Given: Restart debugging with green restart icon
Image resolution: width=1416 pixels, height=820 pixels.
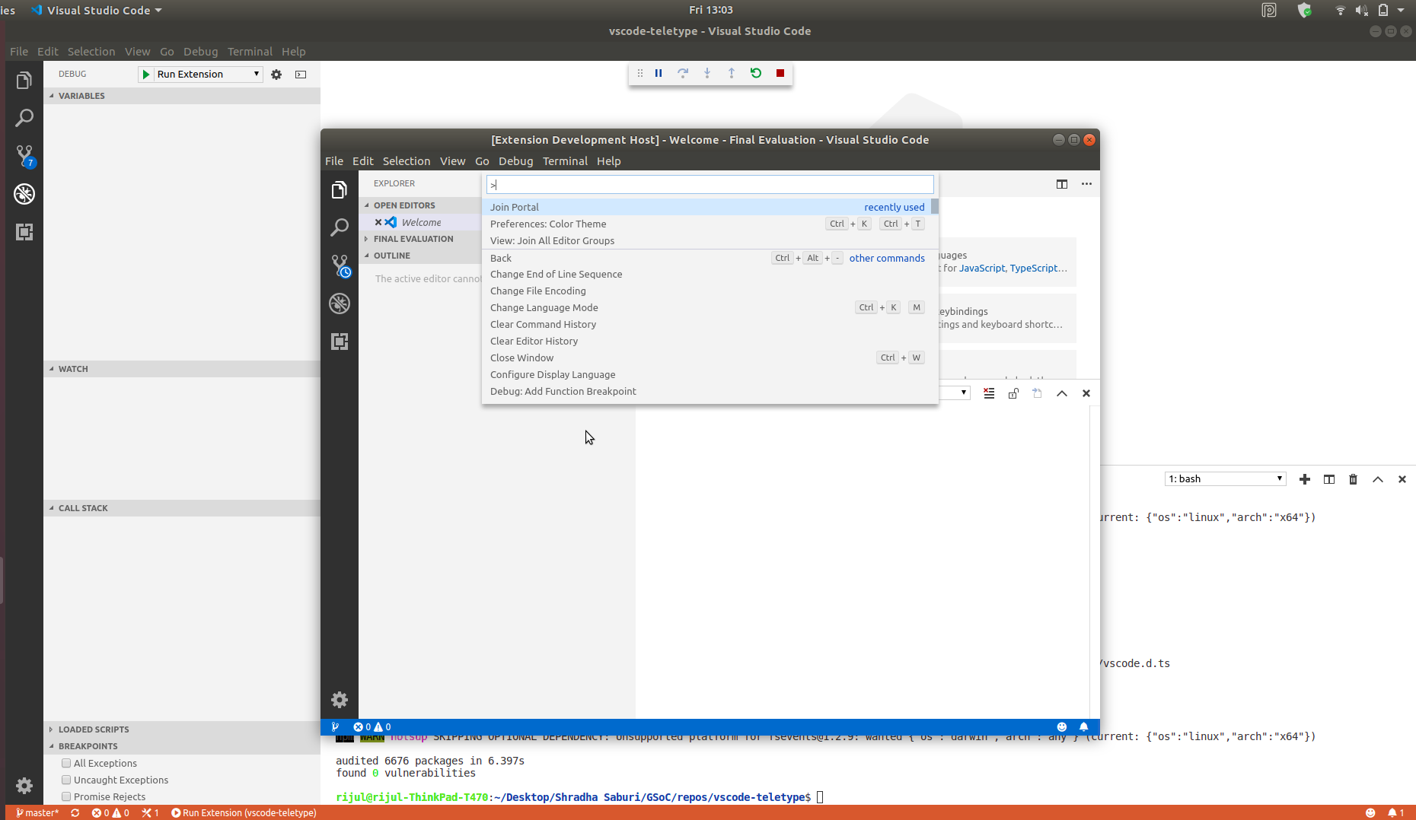Looking at the screenshot, I should (x=756, y=73).
